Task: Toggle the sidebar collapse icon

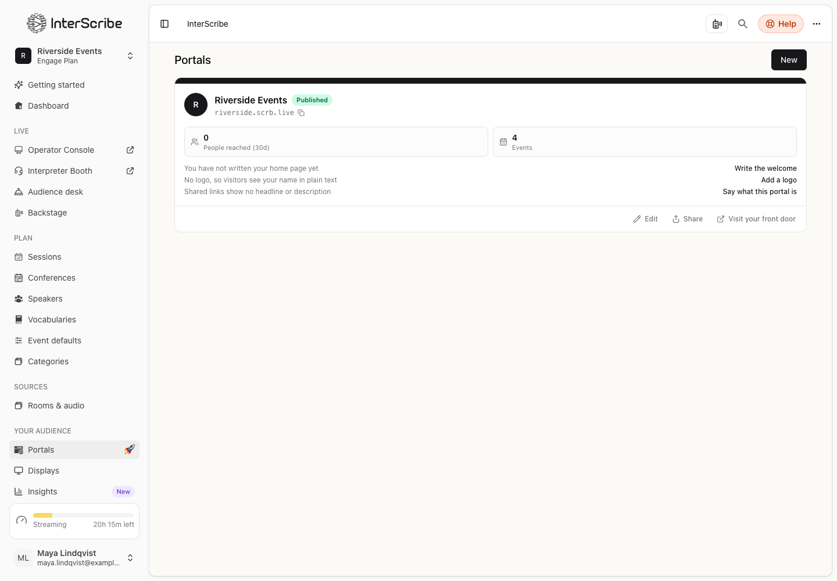Action: click(x=164, y=24)
